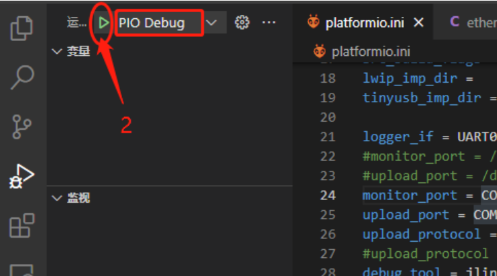Click upload_protocol on line 26
This screenshot has height=276, width=497.
421,234
